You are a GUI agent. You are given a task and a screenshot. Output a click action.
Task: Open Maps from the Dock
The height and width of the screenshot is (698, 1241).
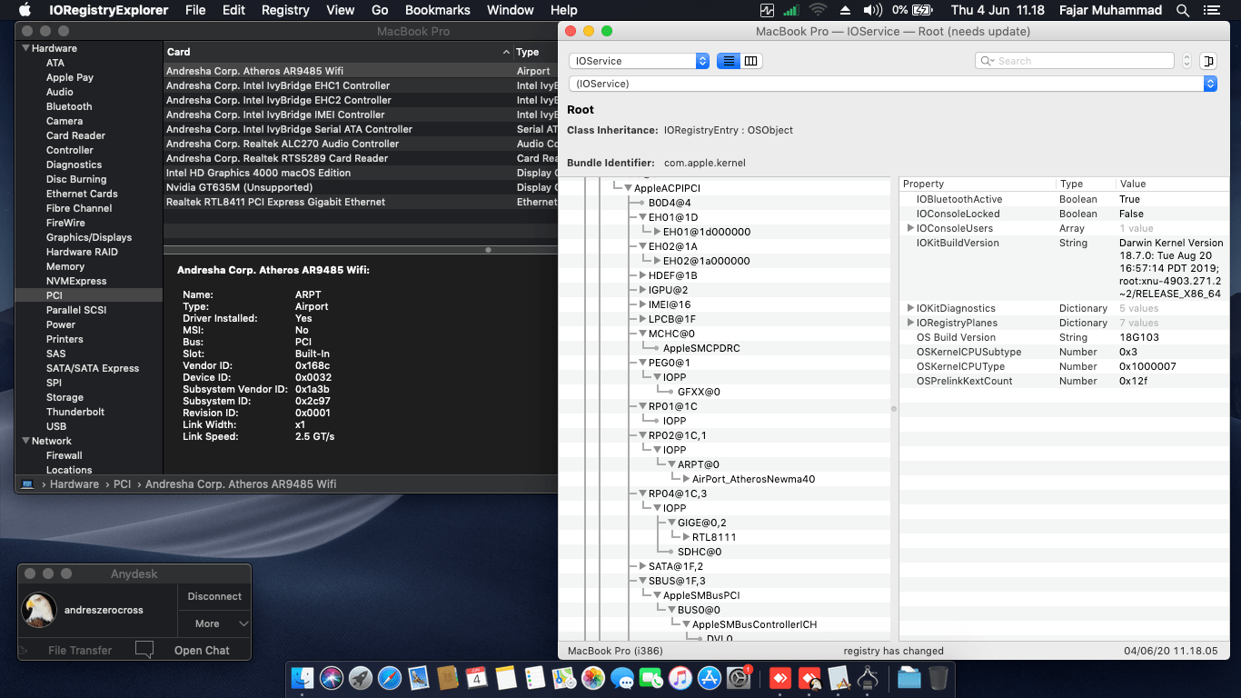[564, 678]
